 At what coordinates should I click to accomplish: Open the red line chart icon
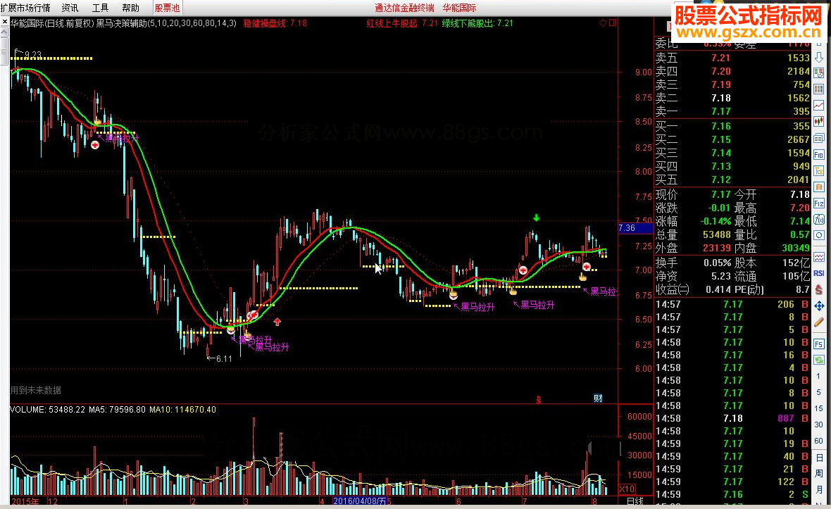click(819, 106)
